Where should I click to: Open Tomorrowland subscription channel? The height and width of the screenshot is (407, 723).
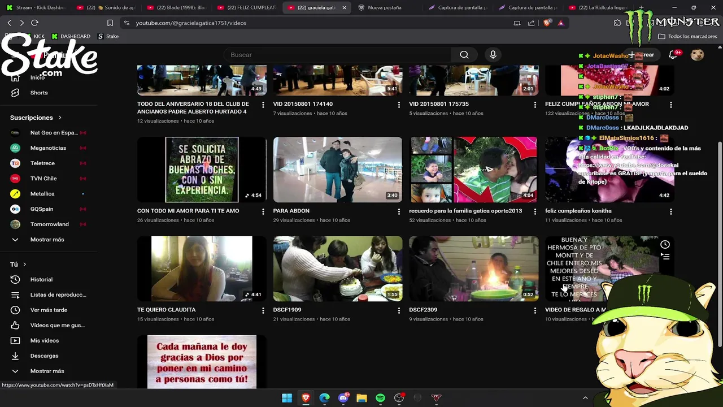coord(49,224)
